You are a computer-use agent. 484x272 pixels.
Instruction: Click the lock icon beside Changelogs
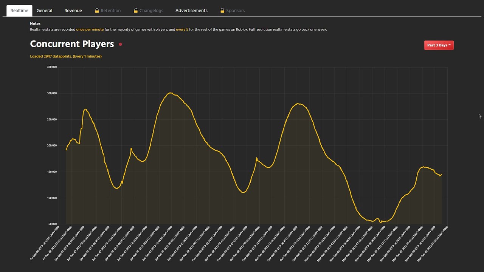pyautogui.click(x=136, y=11)
